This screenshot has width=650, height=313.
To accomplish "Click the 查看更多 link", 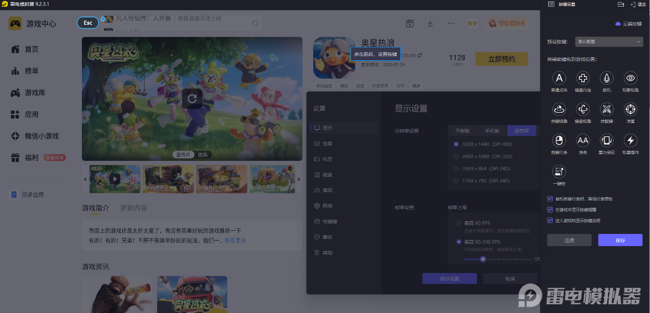I will [x=235, y=240].
